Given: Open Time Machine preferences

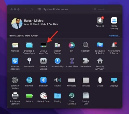Looking at the screenshot, I should [72, 96].
